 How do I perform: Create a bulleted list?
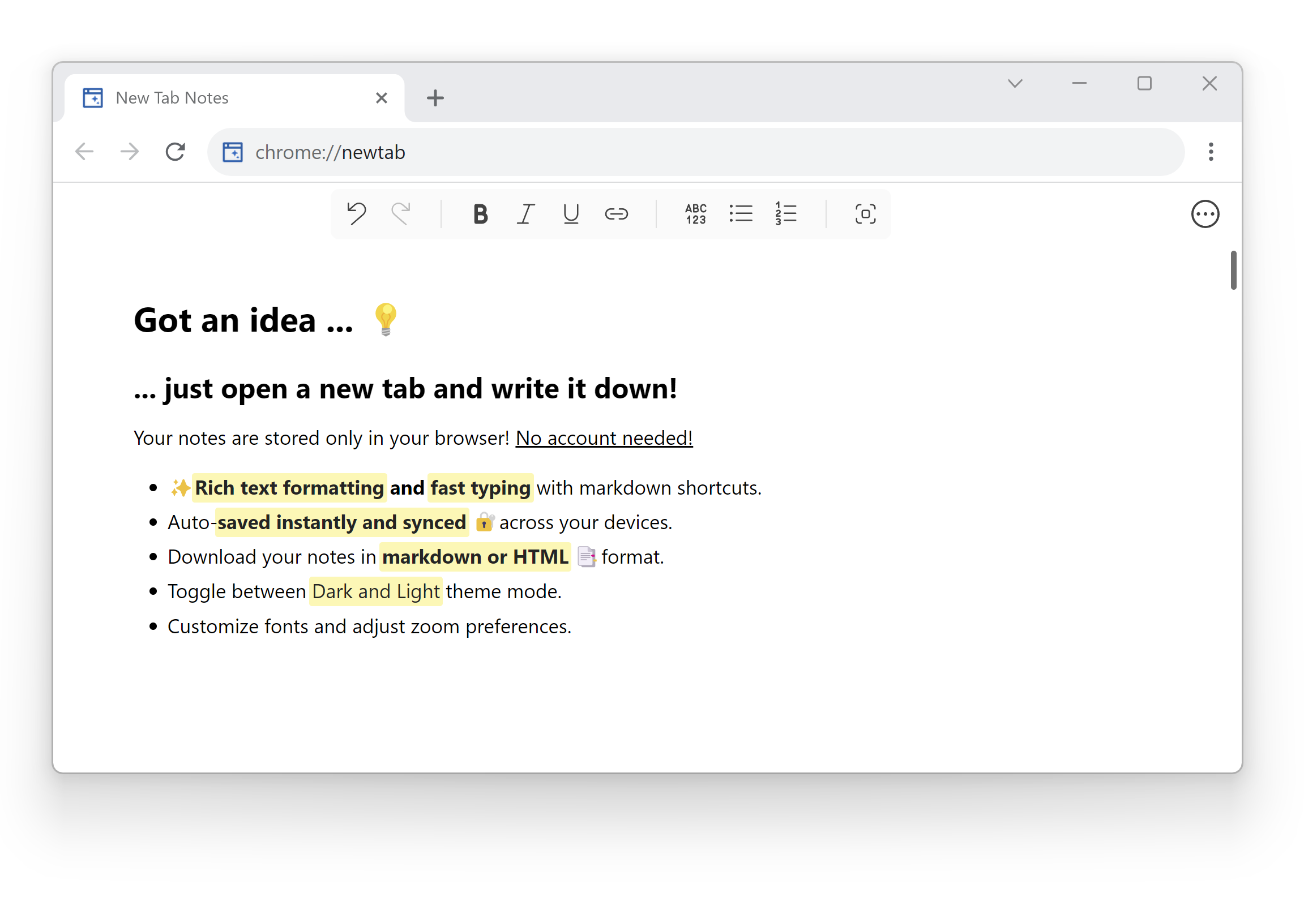coord(741,214)
